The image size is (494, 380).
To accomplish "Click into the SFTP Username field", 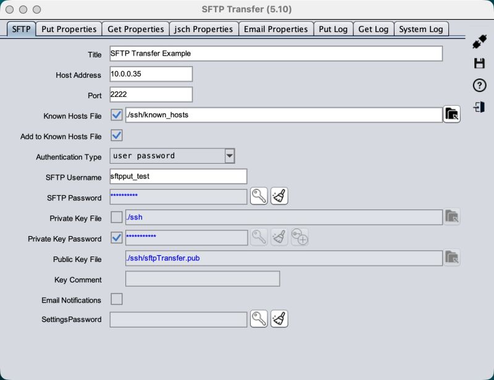I will pos(178,176).
